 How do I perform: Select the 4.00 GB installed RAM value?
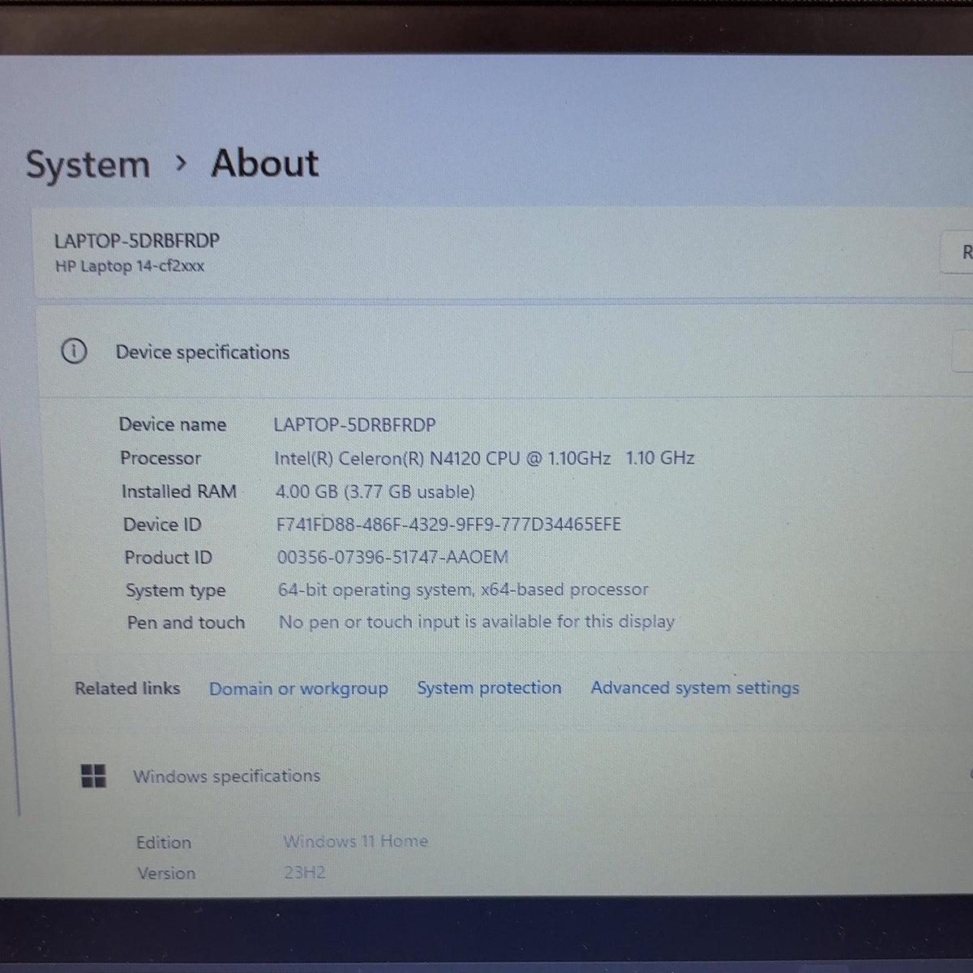[x=375, y=491]
